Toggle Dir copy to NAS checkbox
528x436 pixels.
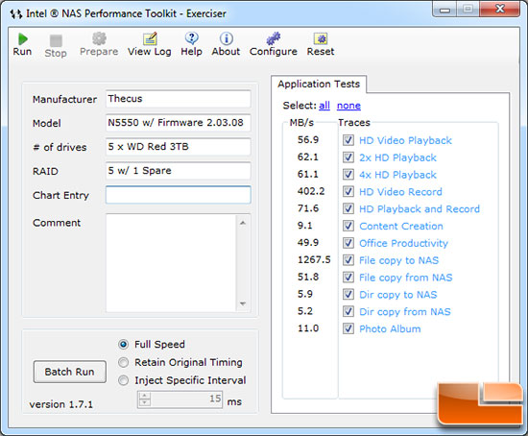point(348,295)
